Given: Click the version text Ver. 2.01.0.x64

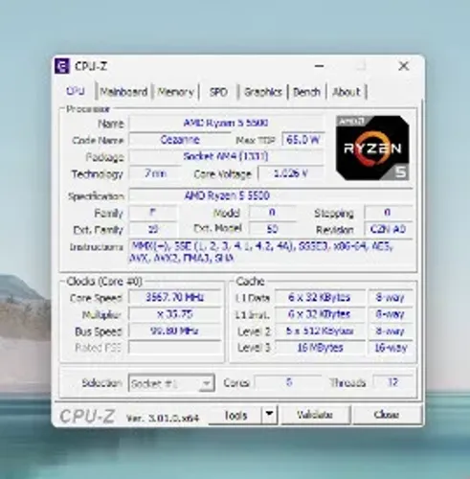Looking at the screenshot, I should pos(163,418).
